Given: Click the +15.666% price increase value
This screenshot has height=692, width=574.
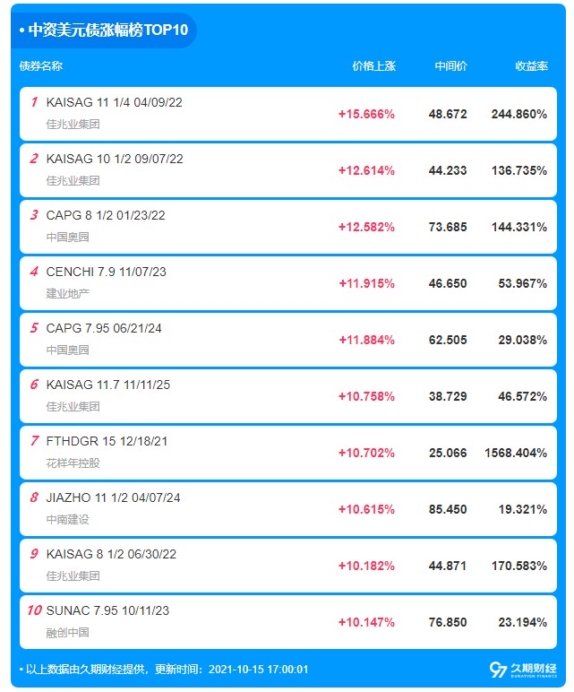Looking at the screenshot, I should click(x=366, y=114).
